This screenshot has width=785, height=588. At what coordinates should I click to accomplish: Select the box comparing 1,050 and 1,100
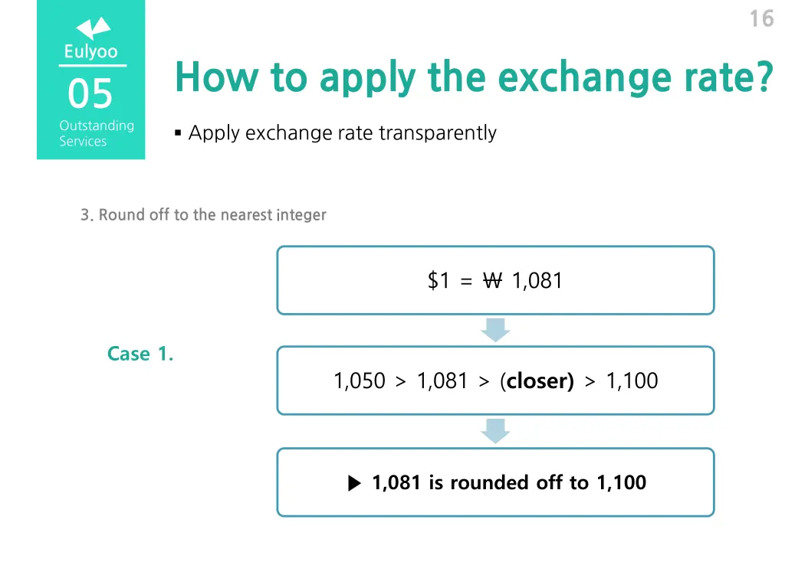(495, 381)
